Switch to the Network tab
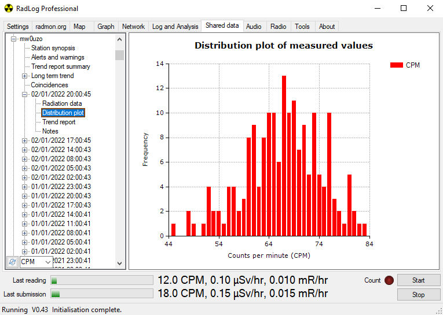 tap(133, 27)
